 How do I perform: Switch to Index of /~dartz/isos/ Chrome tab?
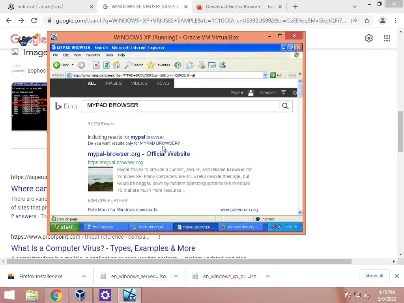click(51, 7)
